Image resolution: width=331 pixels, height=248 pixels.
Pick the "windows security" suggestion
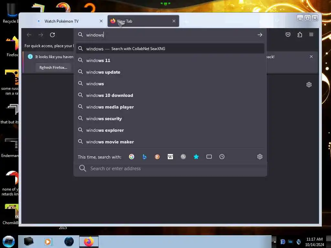click(170, 119)
